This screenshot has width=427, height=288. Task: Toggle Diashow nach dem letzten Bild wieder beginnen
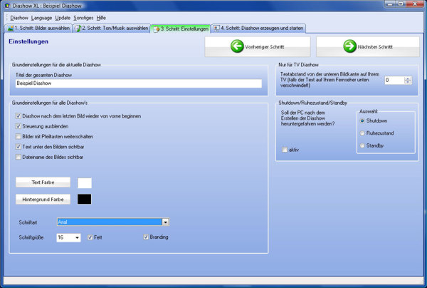tap(19, 116)
